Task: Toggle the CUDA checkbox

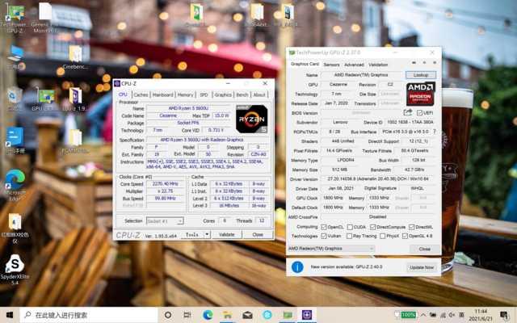Action: tap(350, 227)
